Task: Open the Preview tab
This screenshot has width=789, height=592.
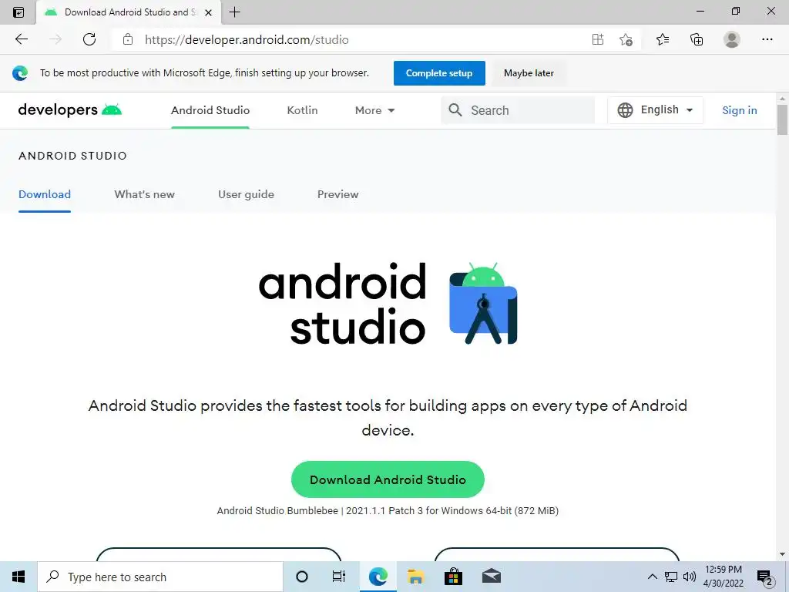Action: click(337, 194)
